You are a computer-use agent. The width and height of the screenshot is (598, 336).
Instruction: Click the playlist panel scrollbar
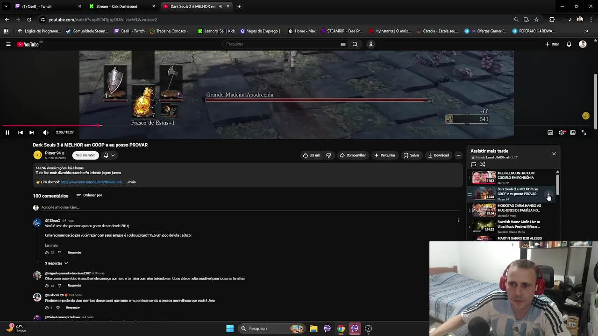[557, 186]
